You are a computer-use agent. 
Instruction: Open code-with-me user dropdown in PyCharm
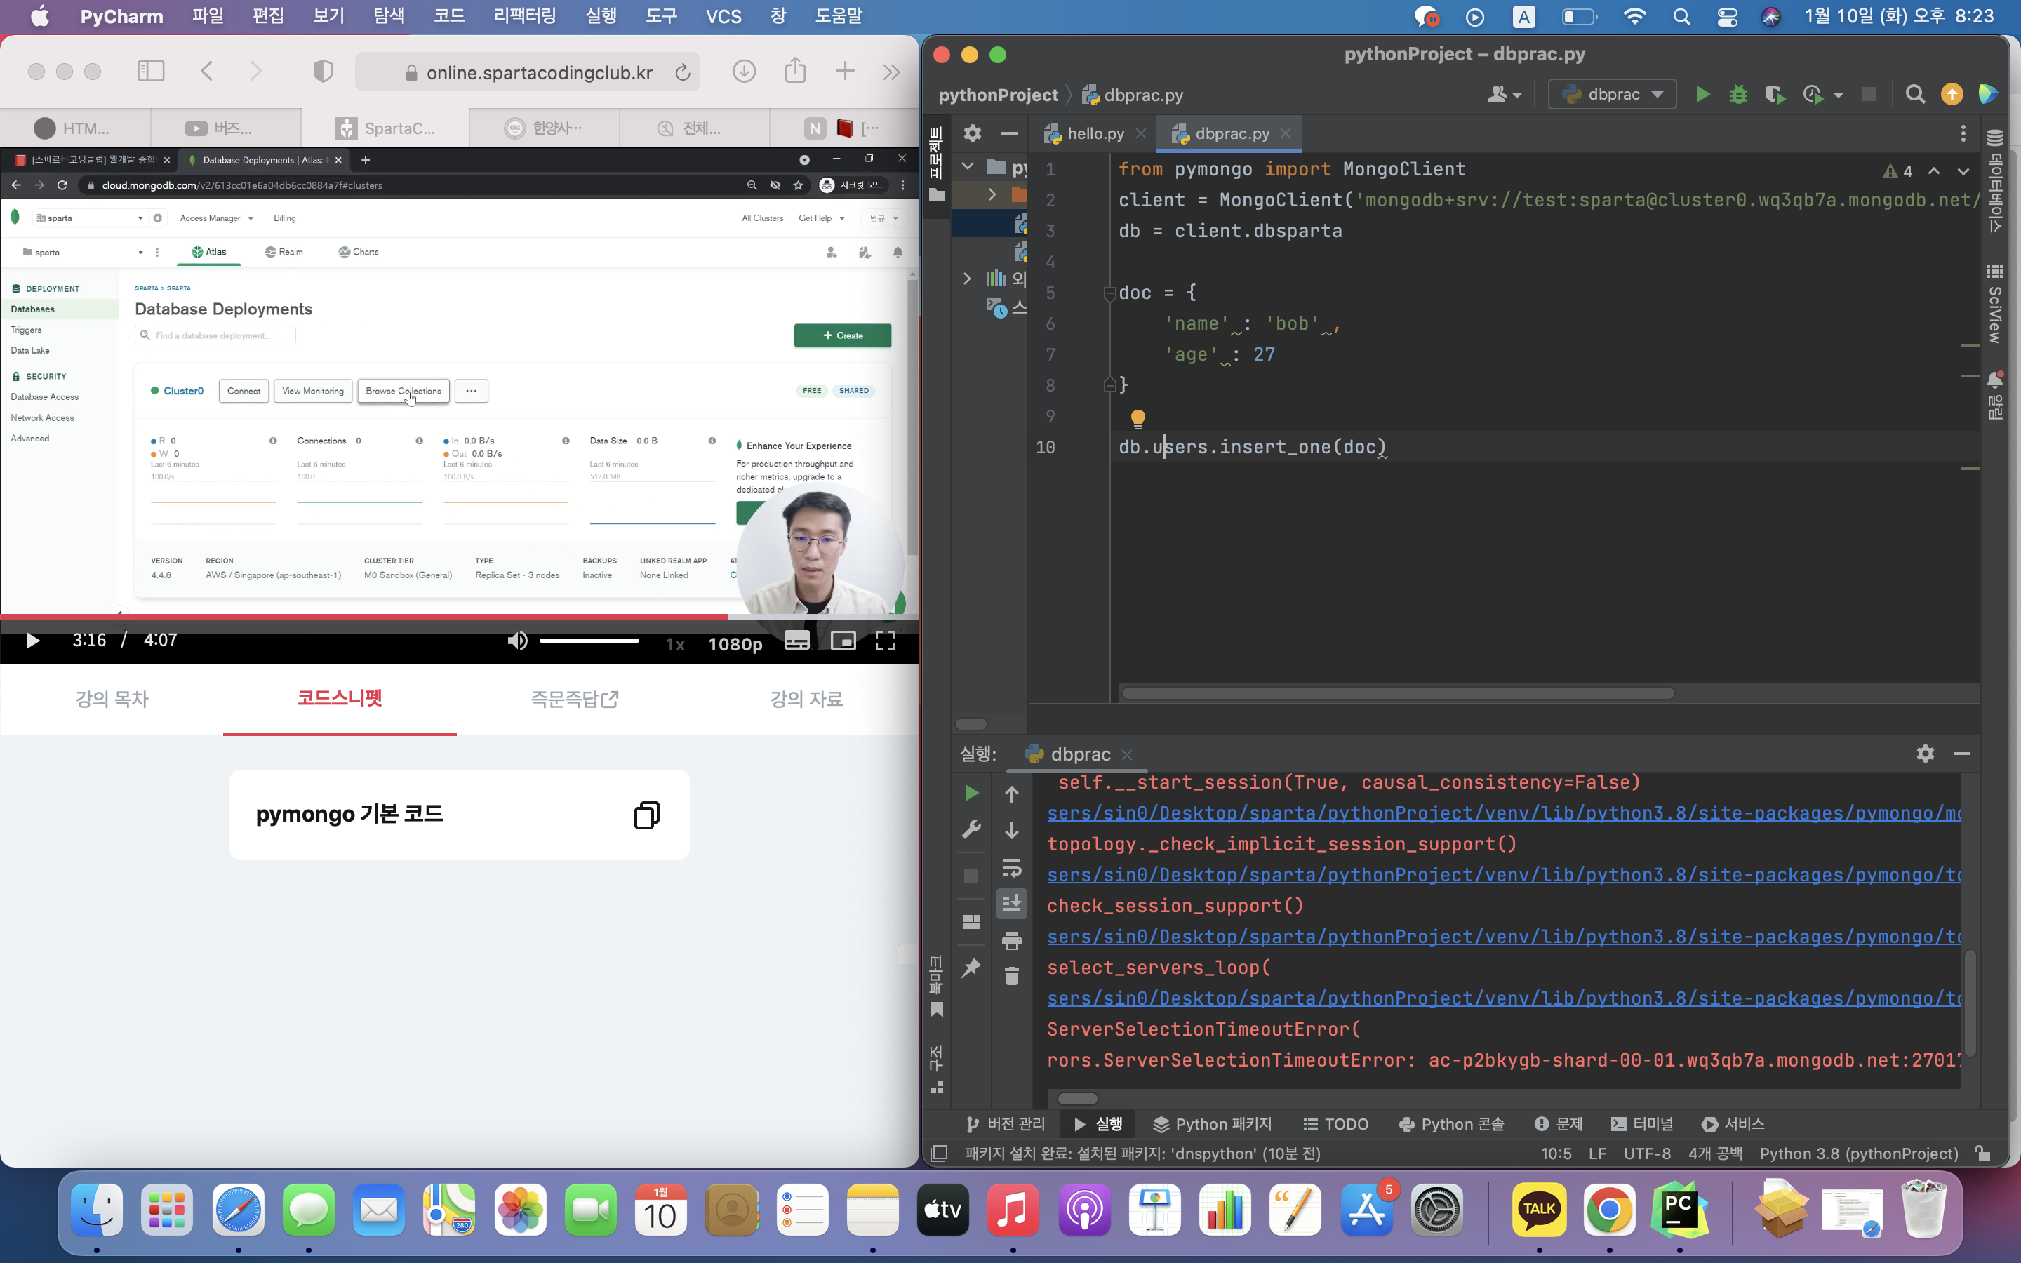point(1504,95)
